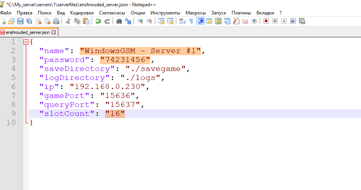Toggle the monitoring eye icon
The image size is (361, 190).
(x=254, y=21)
